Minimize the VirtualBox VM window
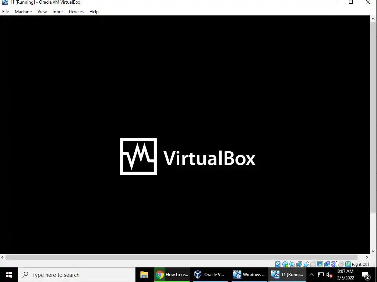The image size is (377, 282). [x=334, y=2]
